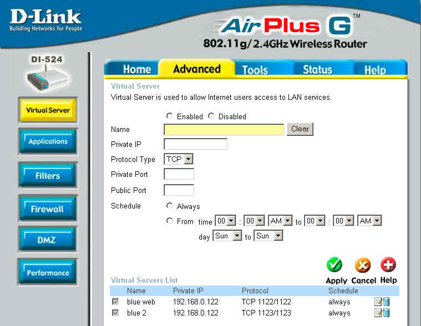Open the start hour dropdown
Screen dimensions: 421x326
click(226, 221)
